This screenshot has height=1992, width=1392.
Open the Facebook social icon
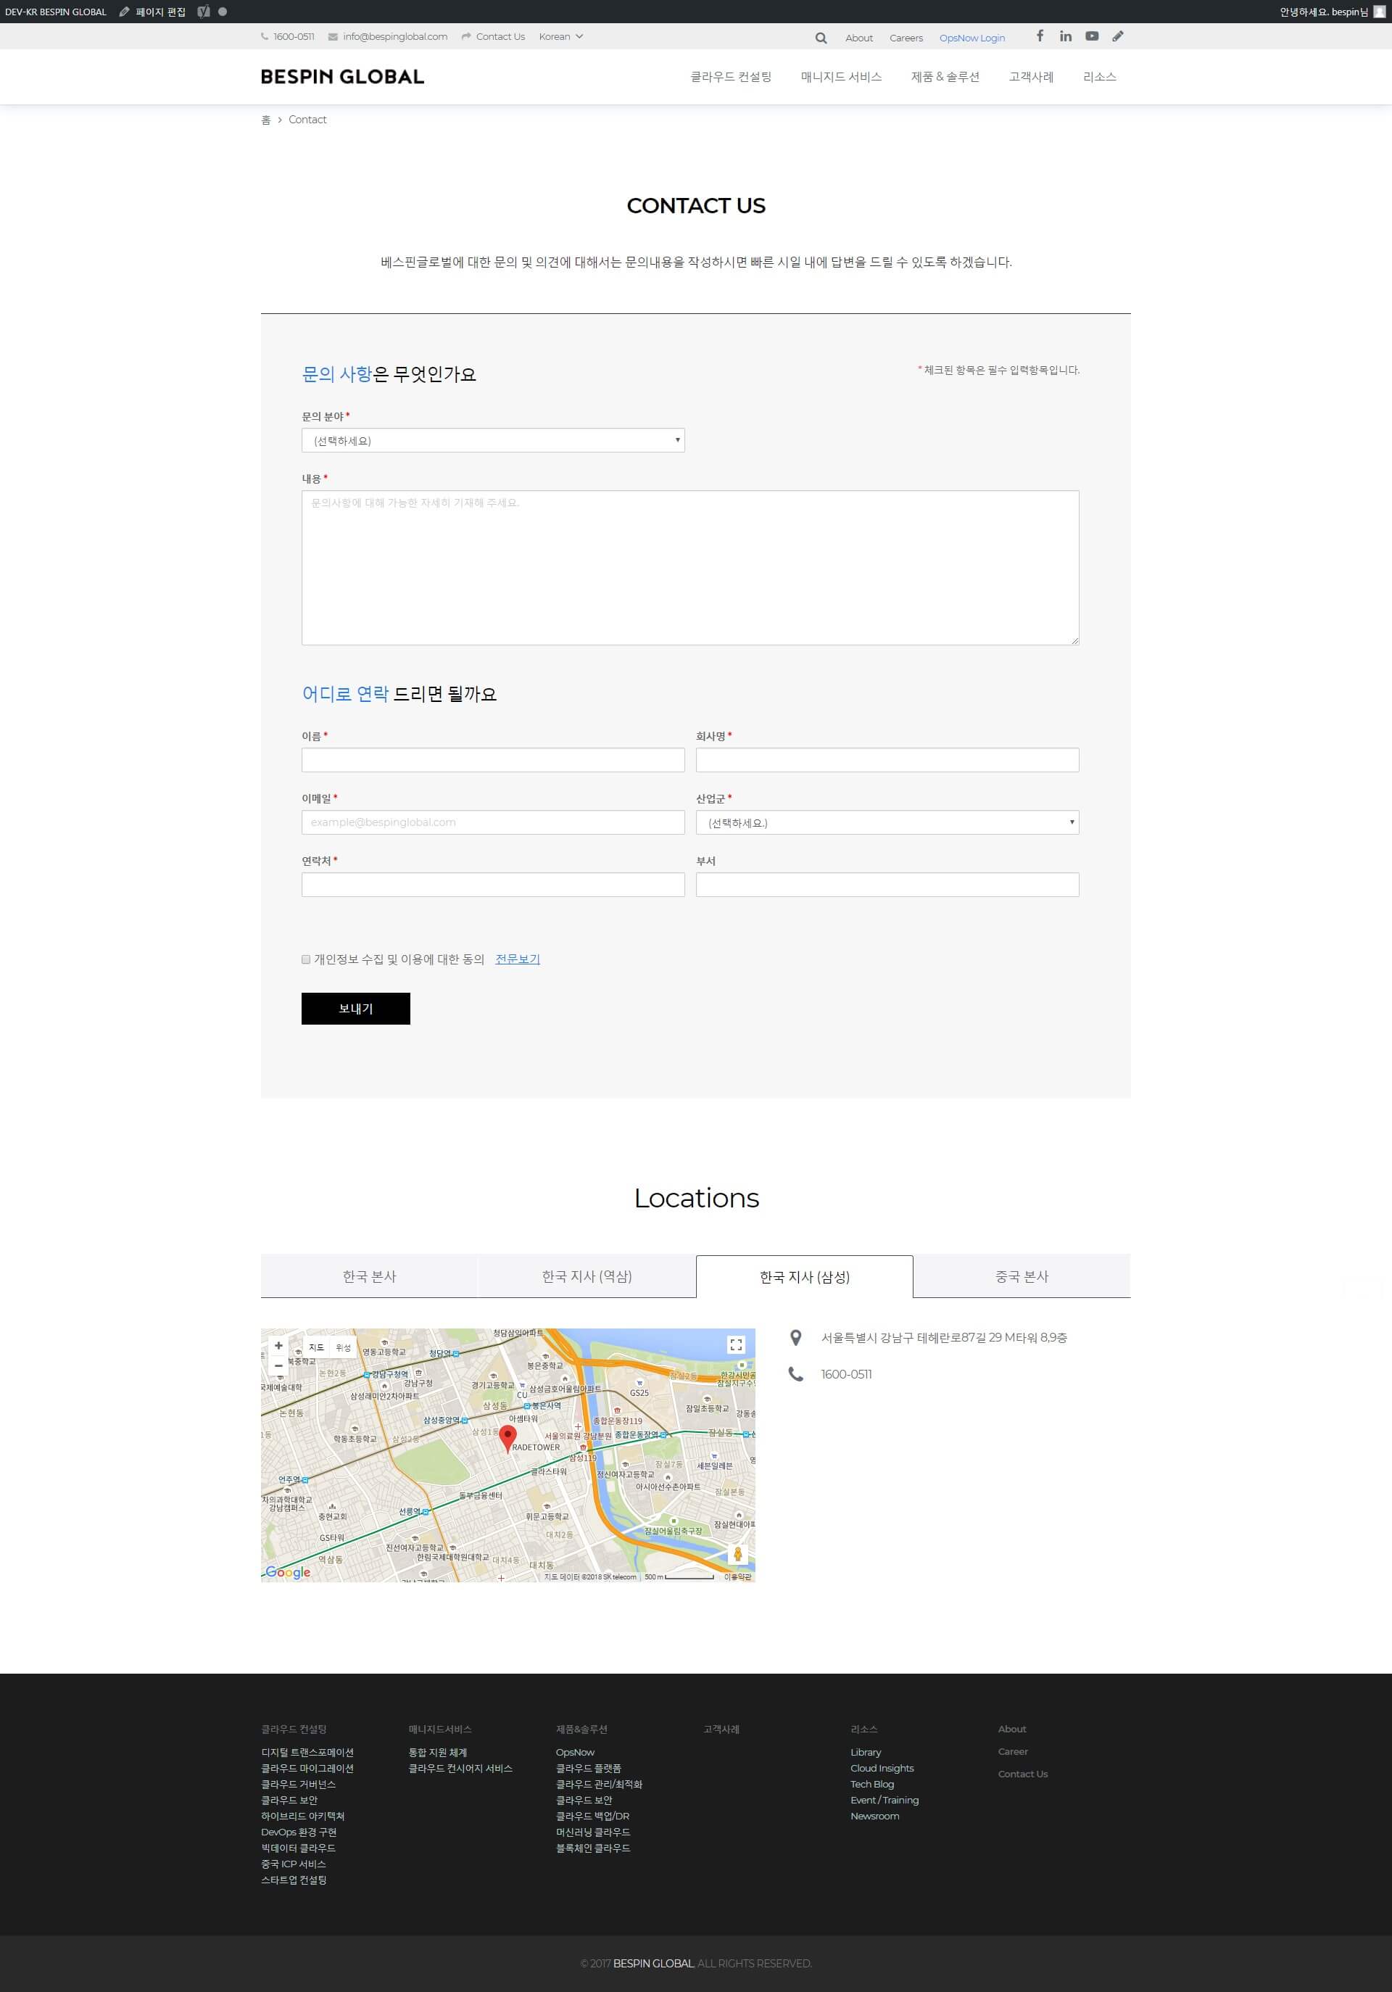(1040, 36)
